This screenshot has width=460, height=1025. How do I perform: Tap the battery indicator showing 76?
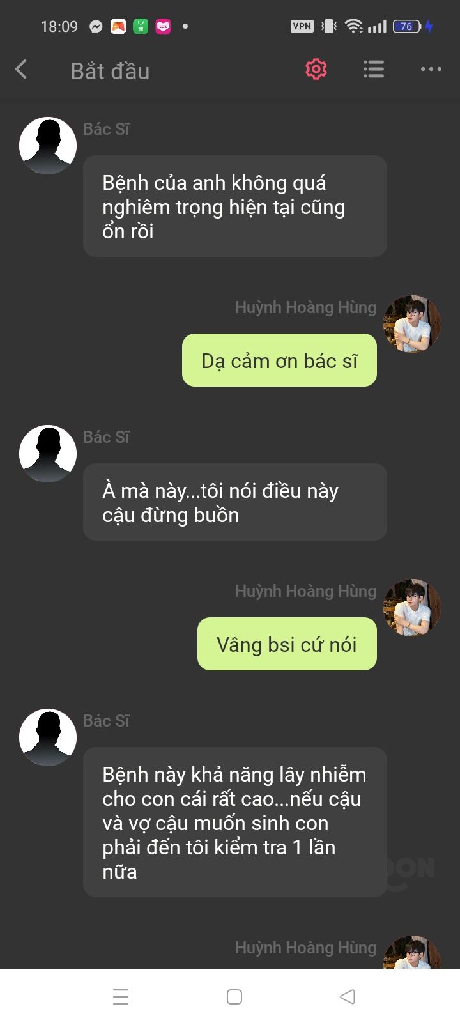coord(407,26)
